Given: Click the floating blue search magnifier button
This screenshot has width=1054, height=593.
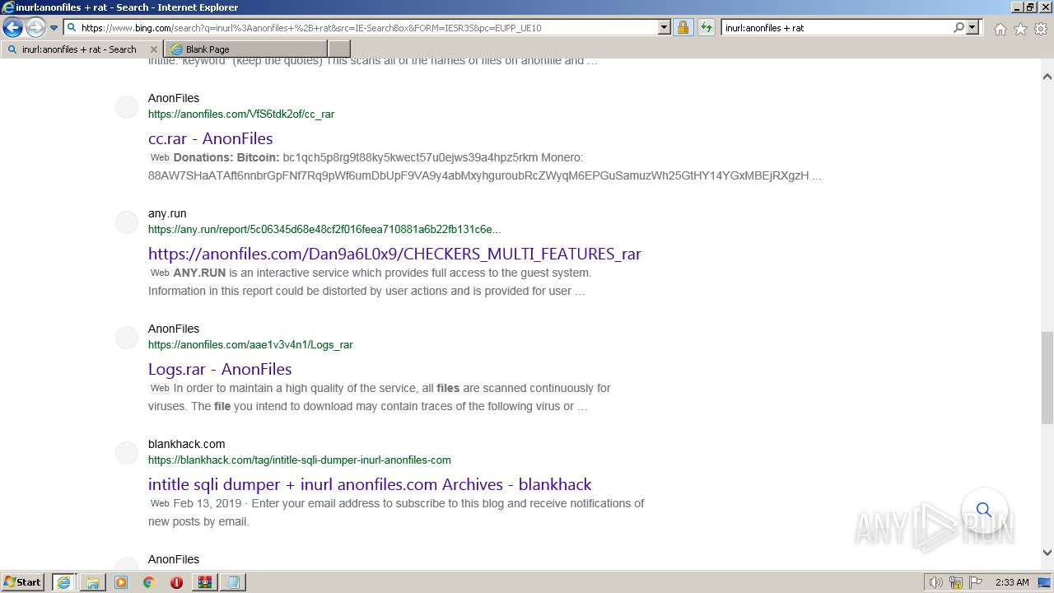Looking at the screenshot, I should [983, 510].
